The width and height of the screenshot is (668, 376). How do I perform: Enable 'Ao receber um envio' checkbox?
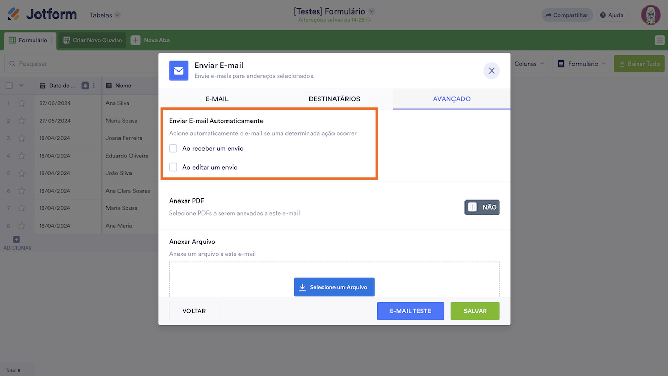(173, 148)
